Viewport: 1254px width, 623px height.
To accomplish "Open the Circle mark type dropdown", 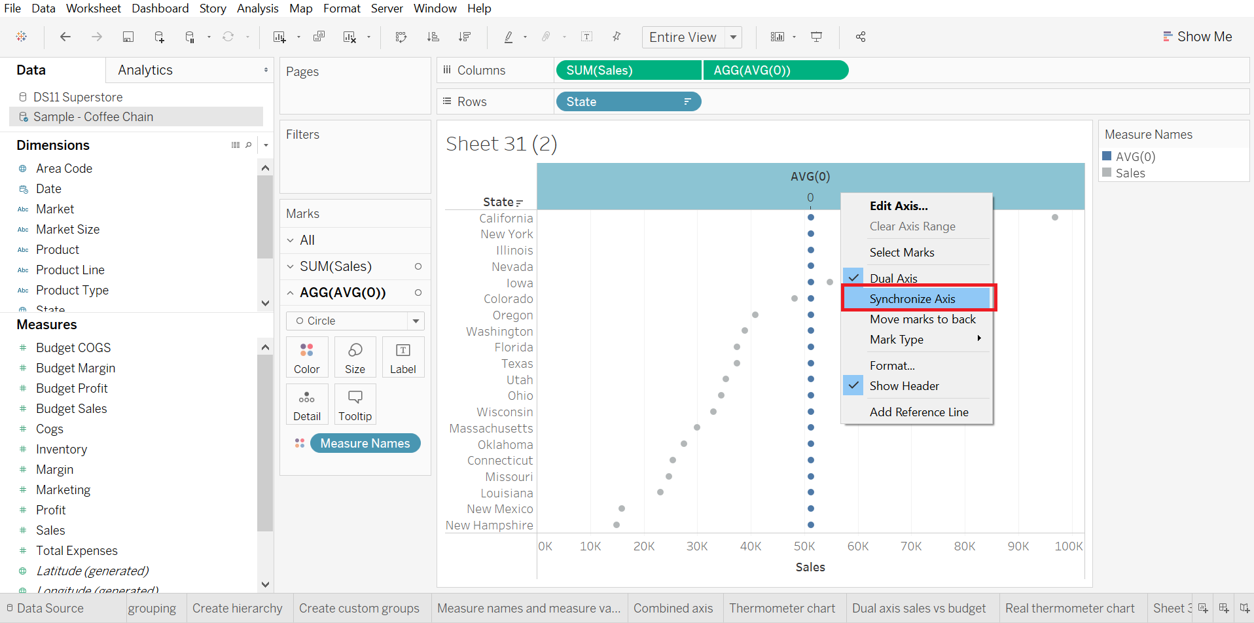I will pos(416,321).
